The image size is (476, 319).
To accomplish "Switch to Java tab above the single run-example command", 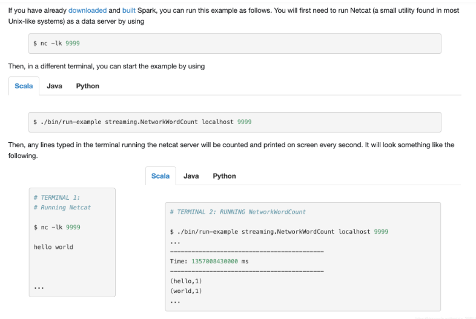I will (x=55, y=86).
